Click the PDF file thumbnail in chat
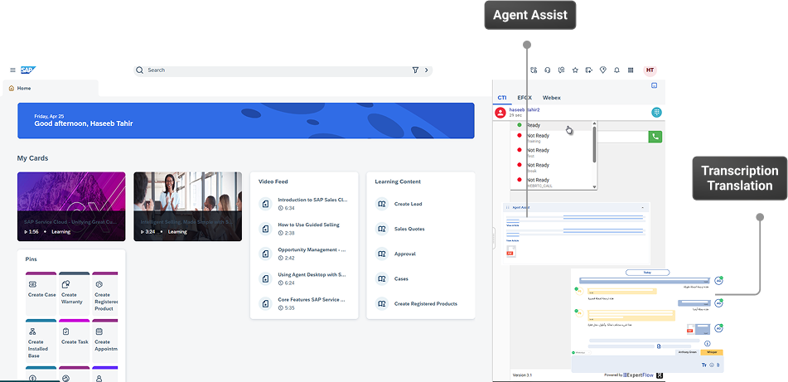Image resolution: width=788 pixels, height=382 pixels. point(690,329)
